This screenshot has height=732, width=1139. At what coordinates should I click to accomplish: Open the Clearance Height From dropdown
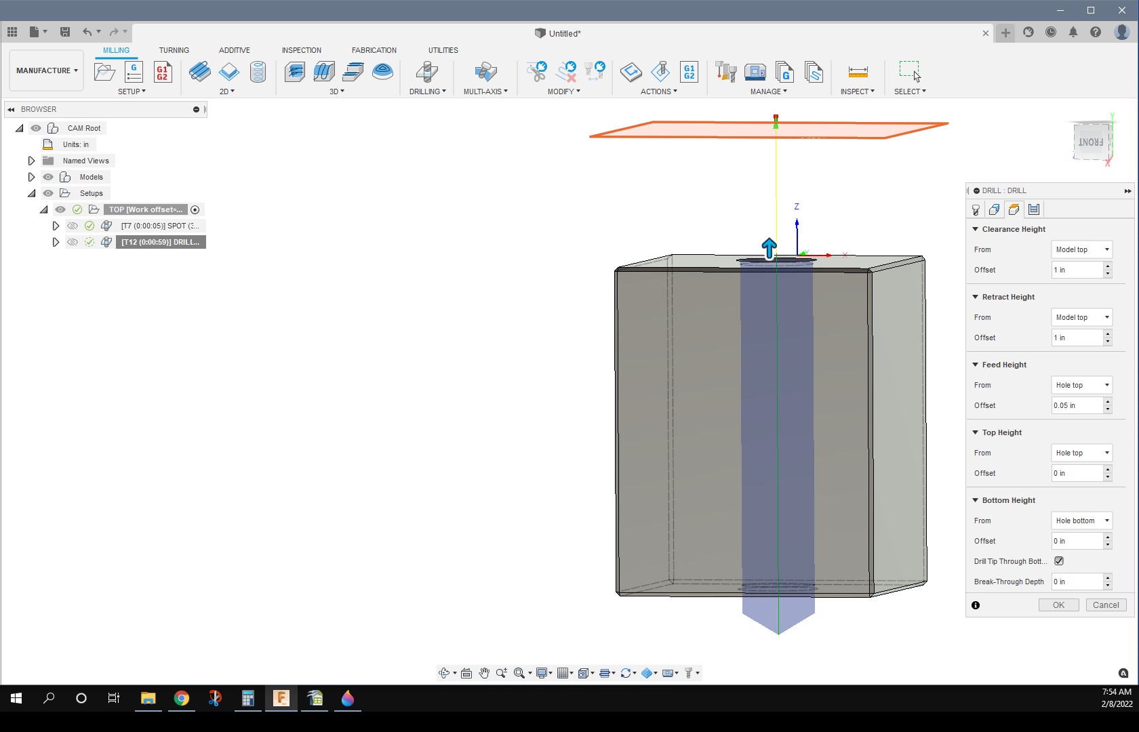click(1081, 249)
